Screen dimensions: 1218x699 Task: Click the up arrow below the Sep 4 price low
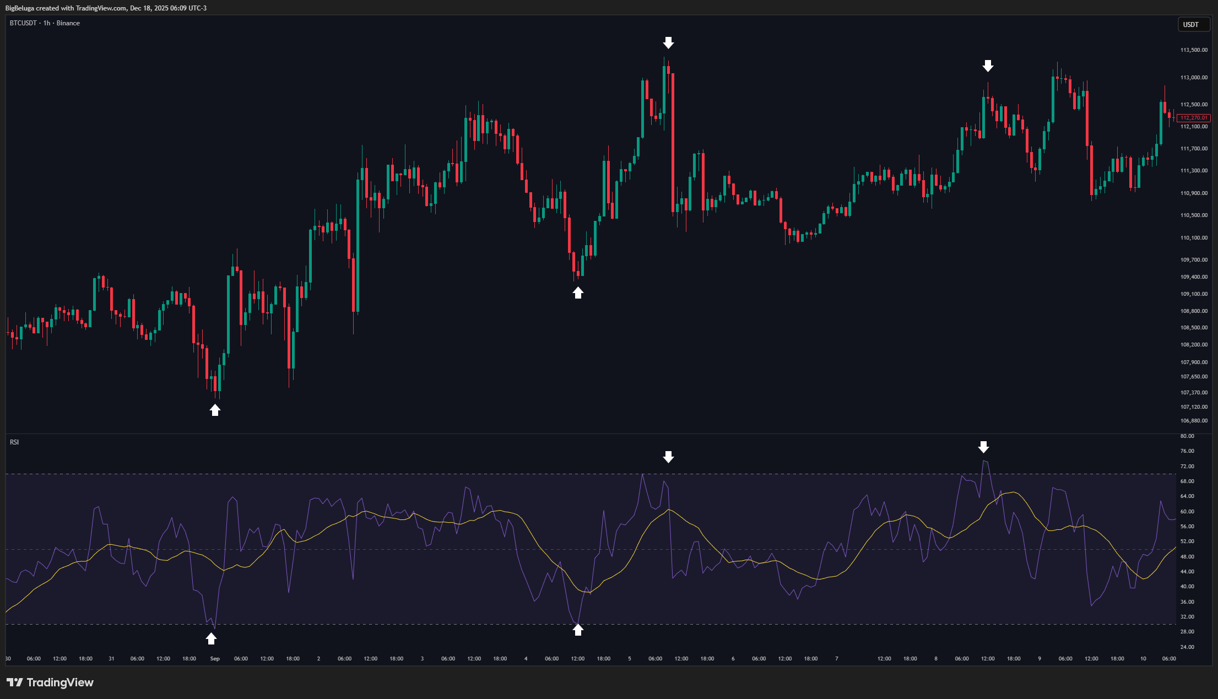pyautogui.click(x=578, y=293)
